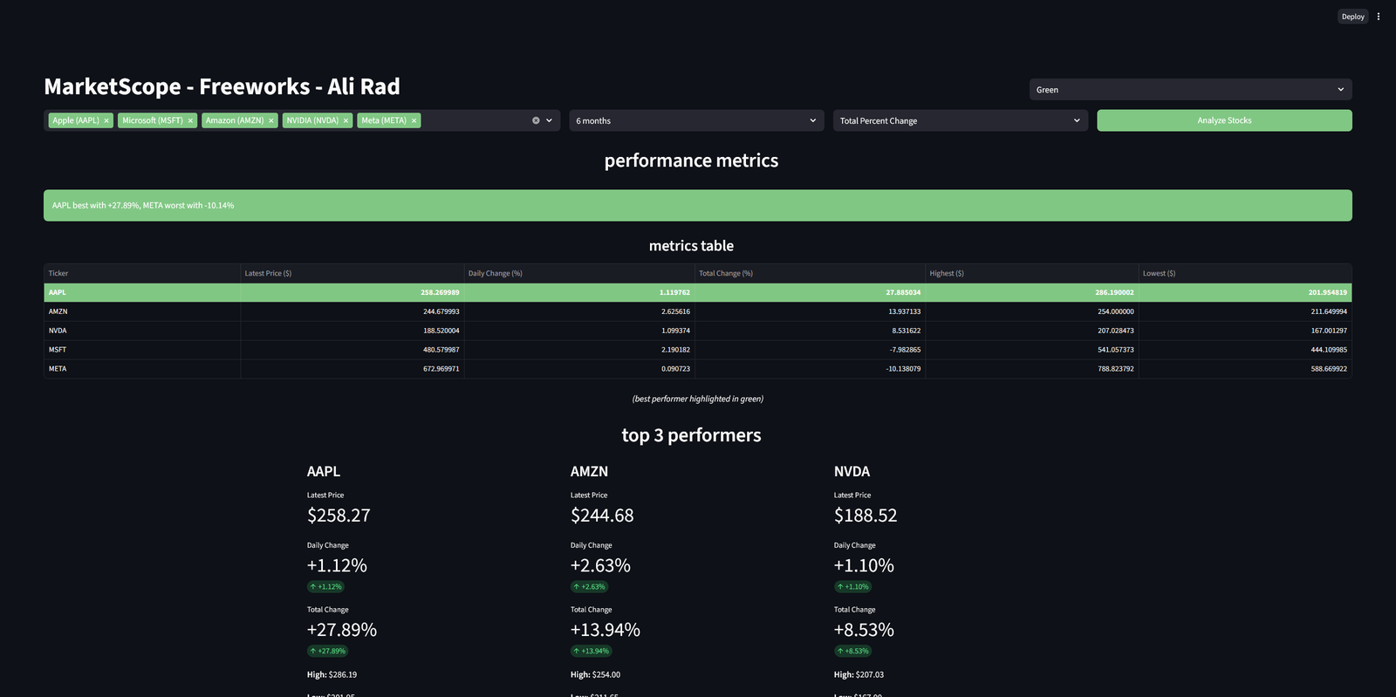This screenshot has height=697, width=1396.
Task: Select the NVDA ticker cell
Action: [x=142, y=331]
